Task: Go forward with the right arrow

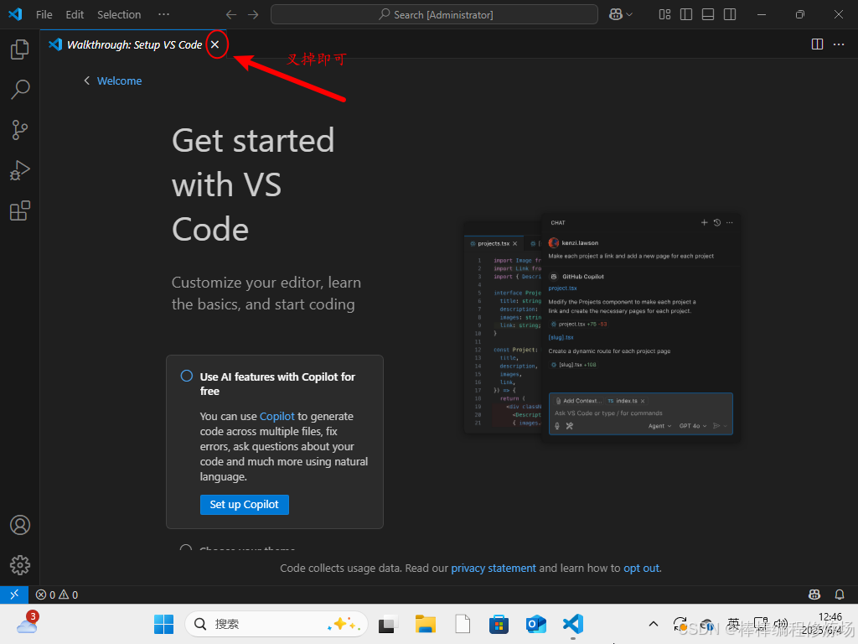Action: point(253,15)
